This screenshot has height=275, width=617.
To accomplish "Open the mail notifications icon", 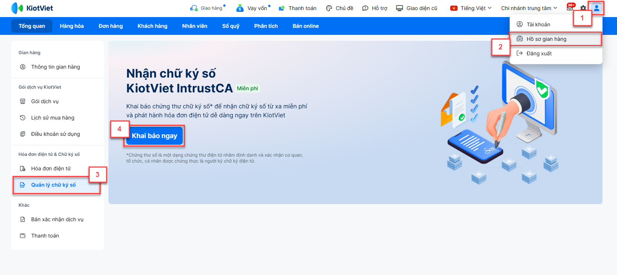I will [x=570, y=7].
